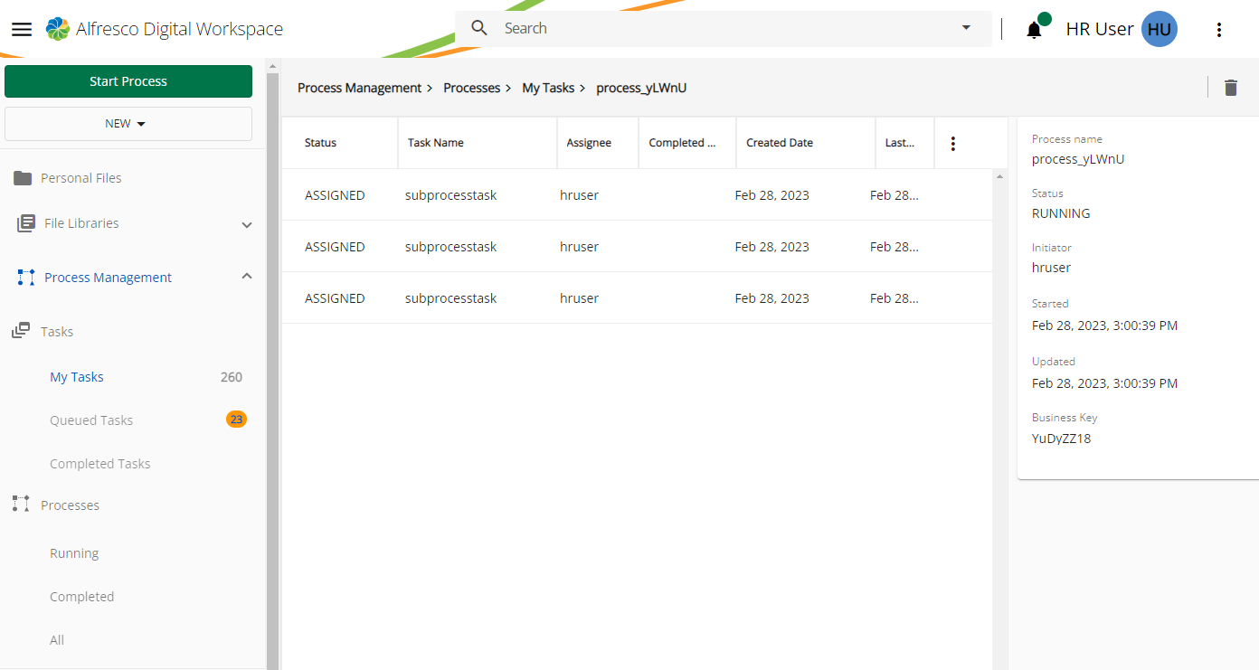Open My Tasks from the sidebar
Viewport: 1259px width, 670px height.
point(76,376)
